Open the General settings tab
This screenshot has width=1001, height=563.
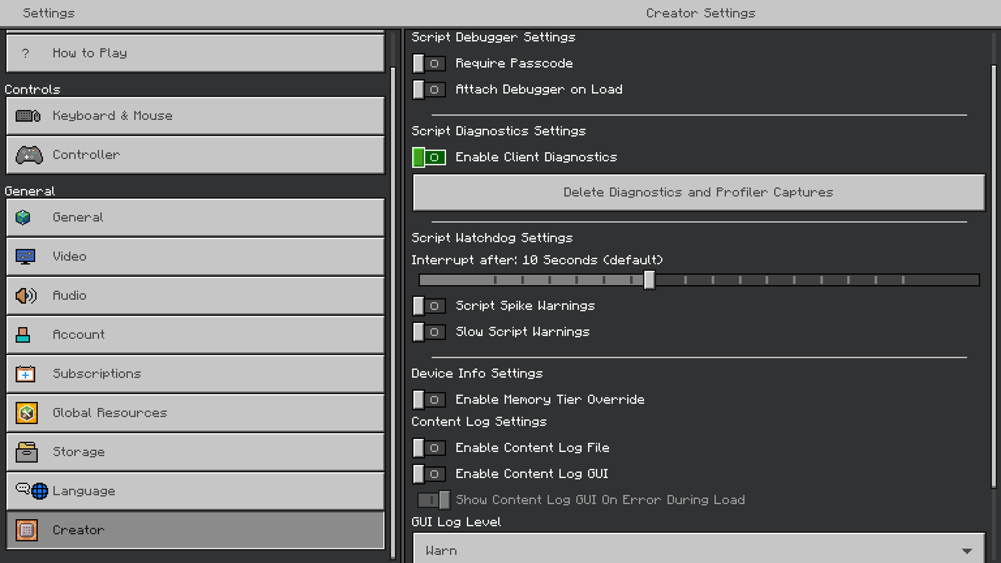pyautogui.click(x=196, y=217)
